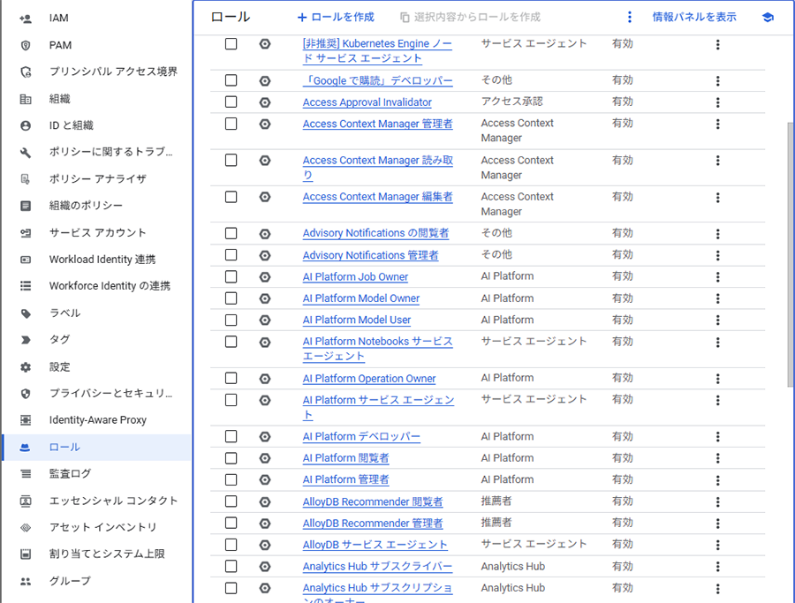Screen dimensions: 795x603
Task: Click the ポリシーに関するトラブル wrench icon
Action: pos(26,153)
